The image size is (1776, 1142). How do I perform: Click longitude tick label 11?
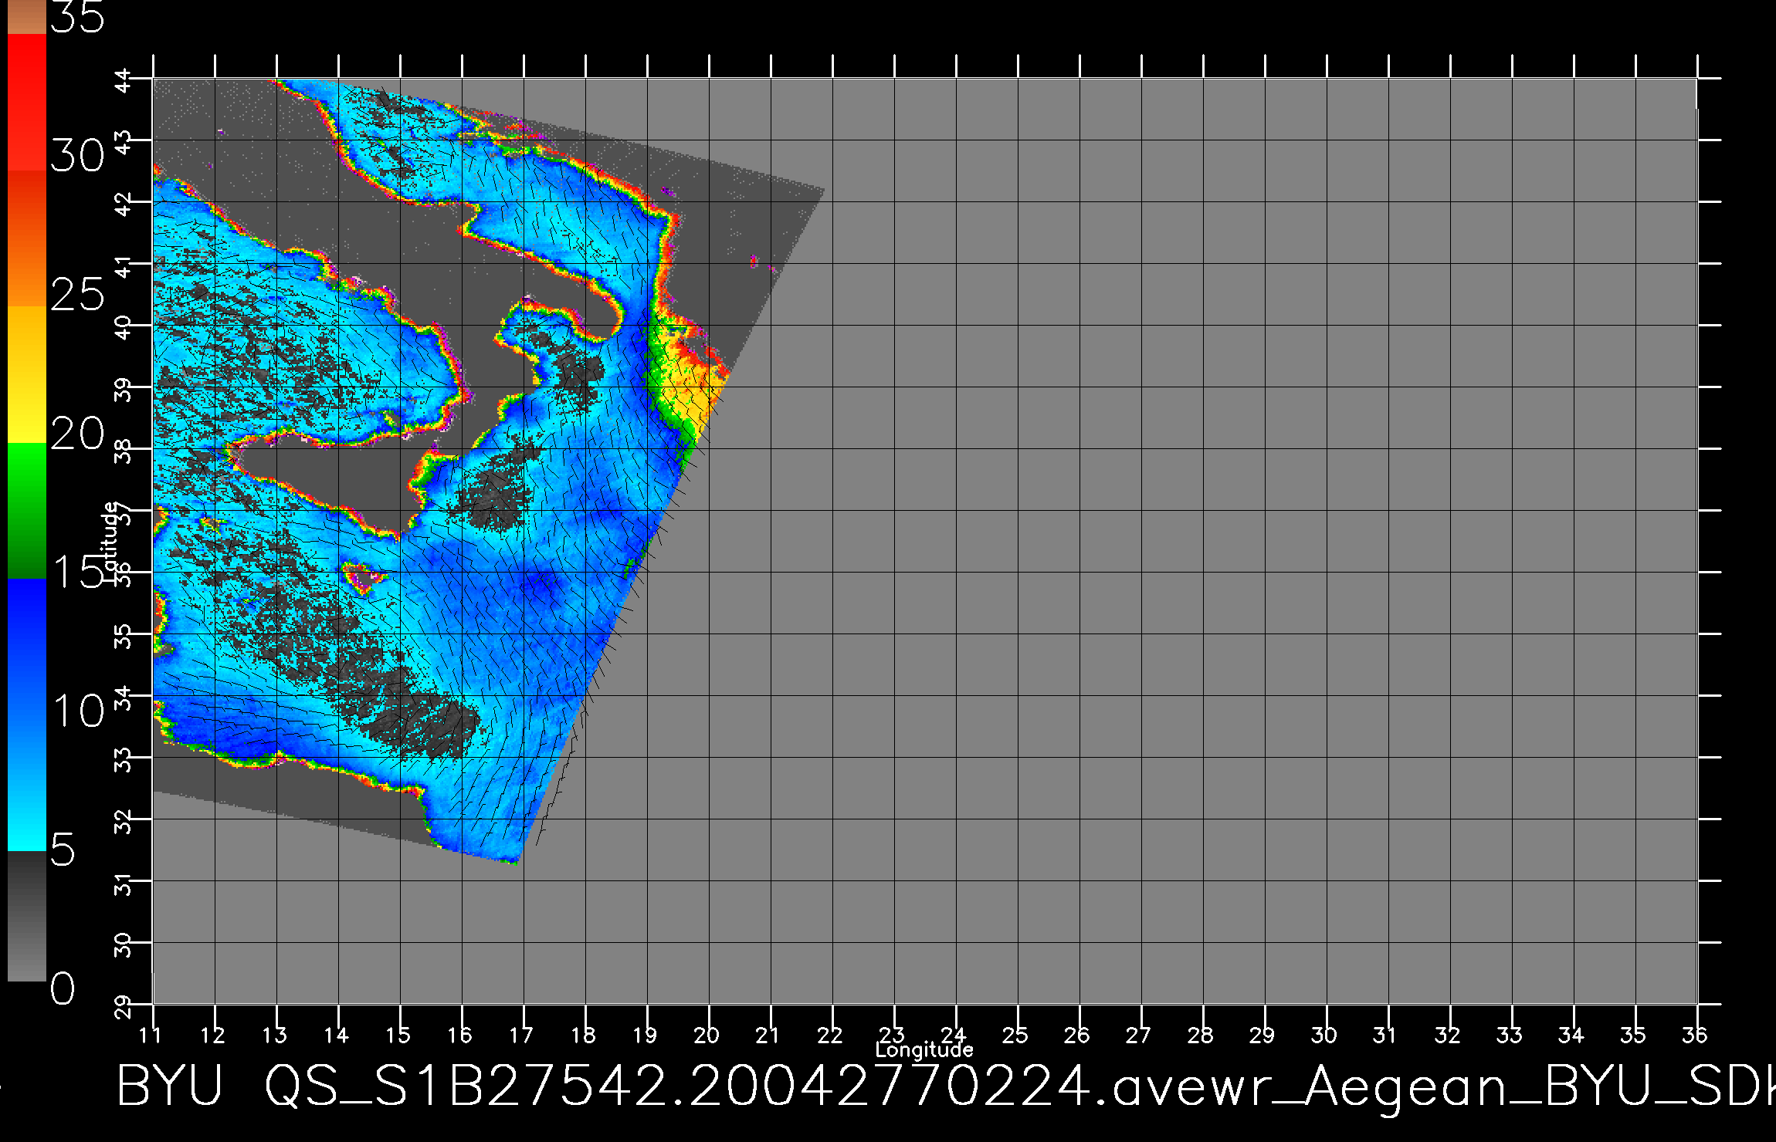pos(152,1035)
